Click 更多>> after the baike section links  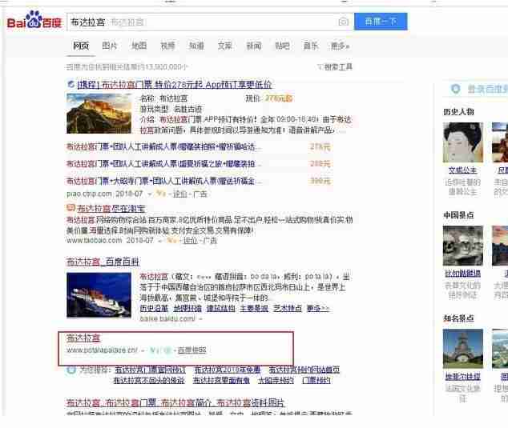318,308
